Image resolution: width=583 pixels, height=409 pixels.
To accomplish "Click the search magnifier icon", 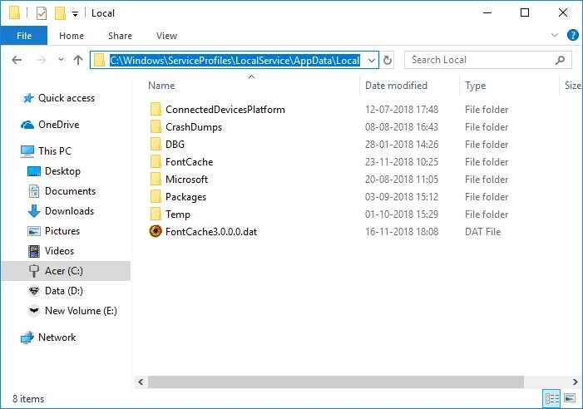I will [x=560, y=60].
